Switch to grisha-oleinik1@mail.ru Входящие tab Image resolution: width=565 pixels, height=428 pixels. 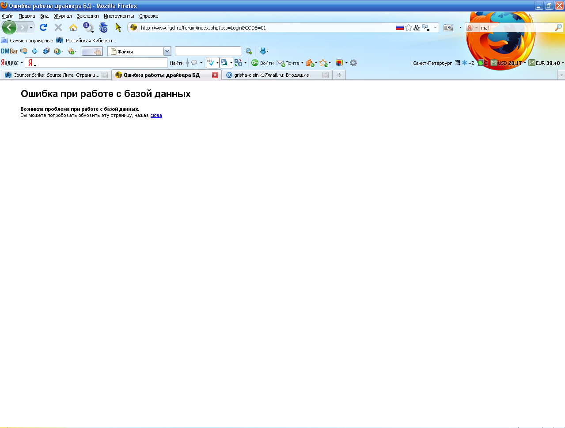(277, 75)
